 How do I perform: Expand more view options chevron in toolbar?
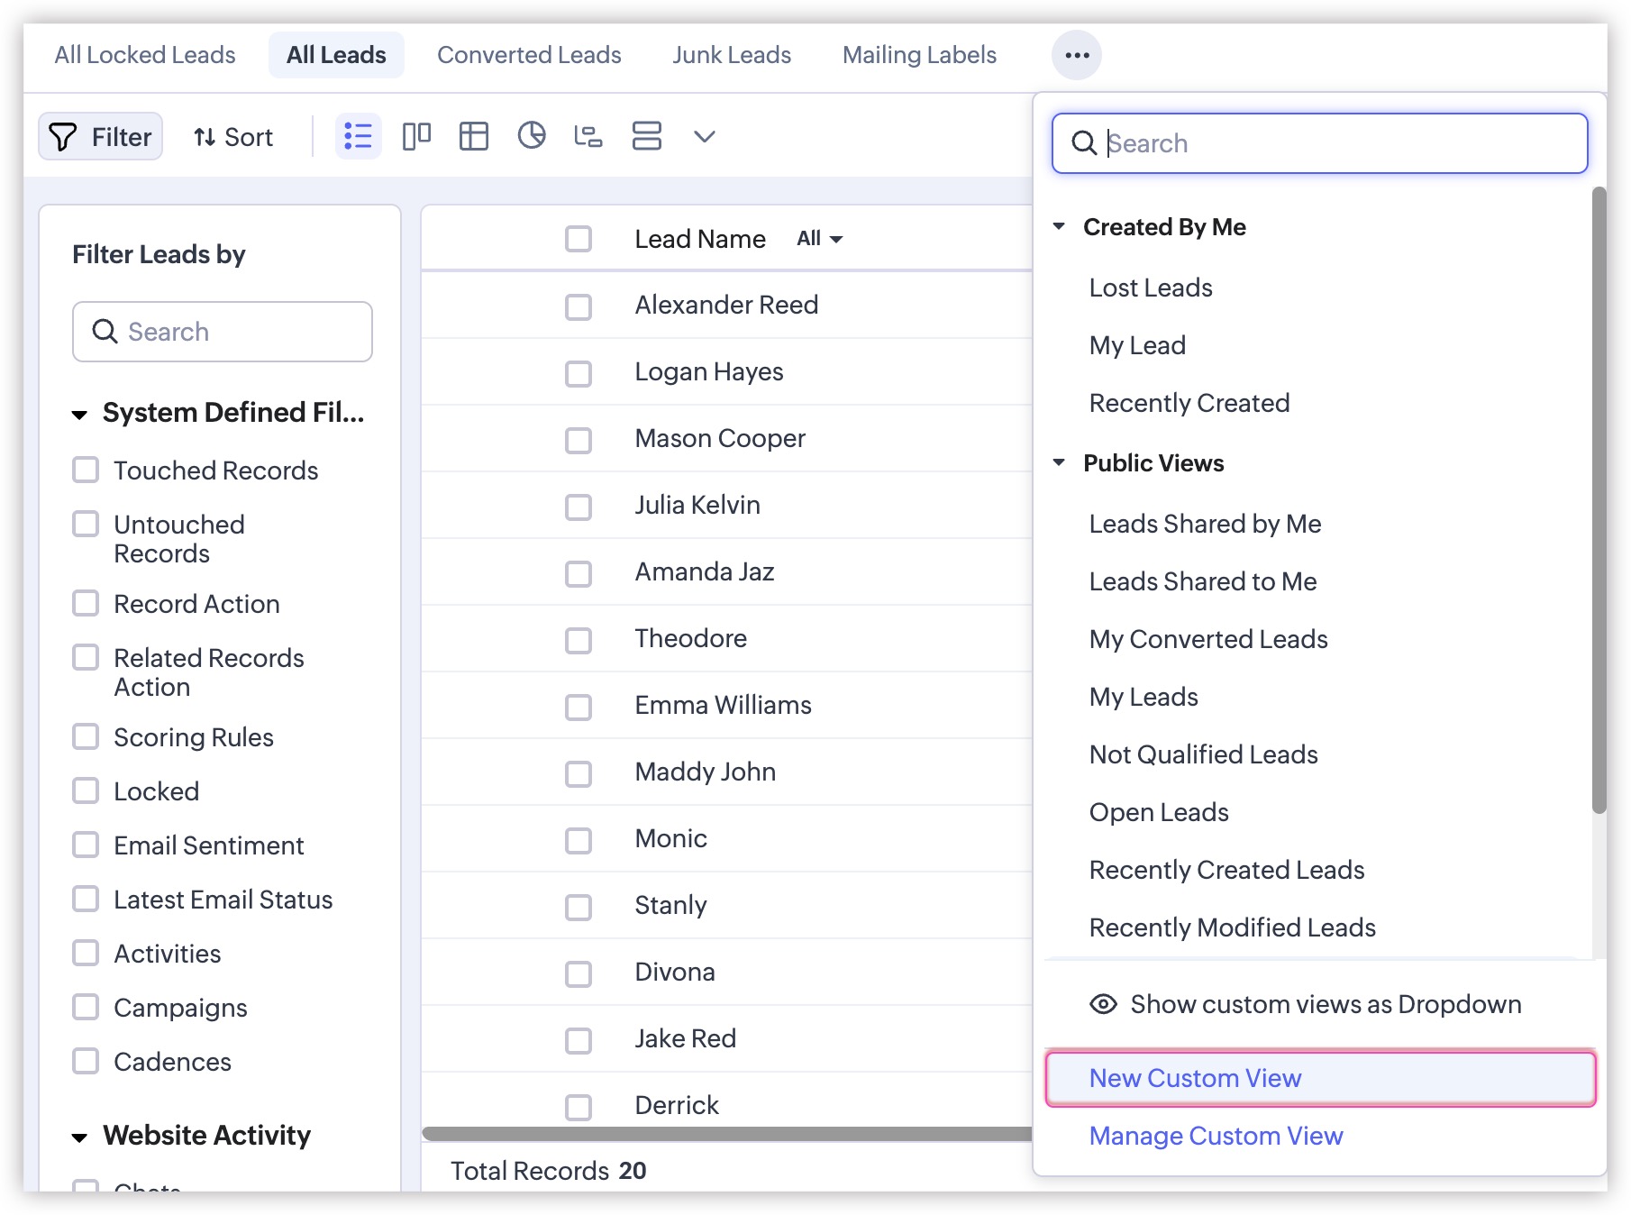tap(704, 137)
